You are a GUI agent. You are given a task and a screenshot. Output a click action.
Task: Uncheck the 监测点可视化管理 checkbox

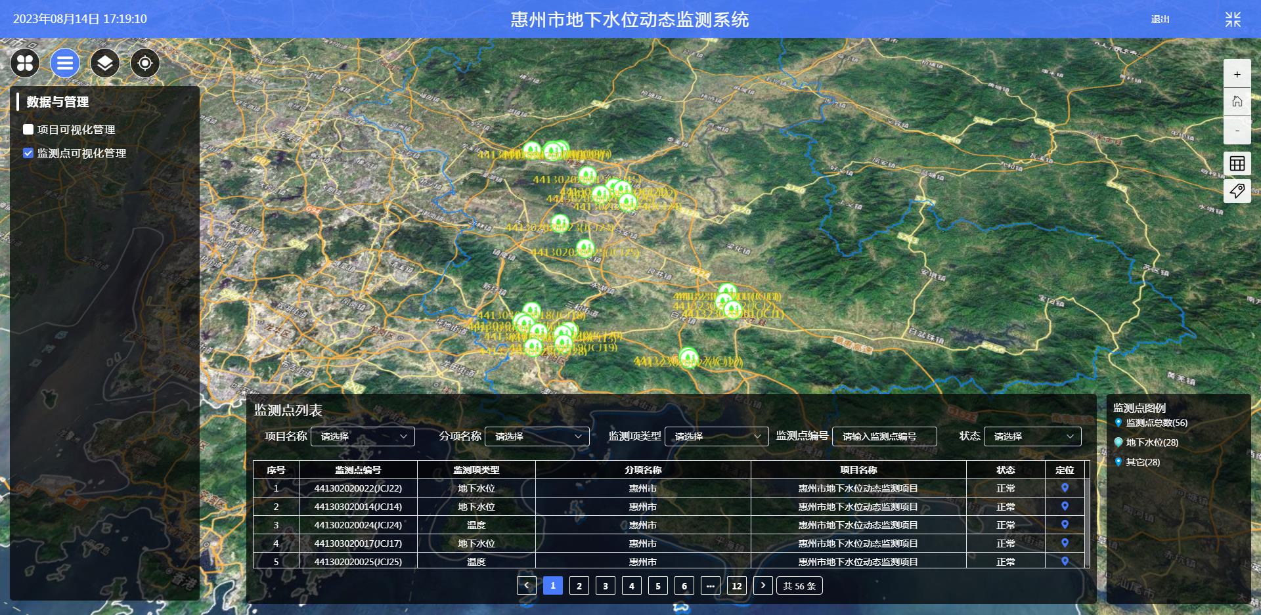click(x=28, y=153)
